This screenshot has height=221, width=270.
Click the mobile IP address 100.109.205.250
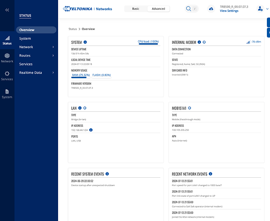[x=180, y=130]
